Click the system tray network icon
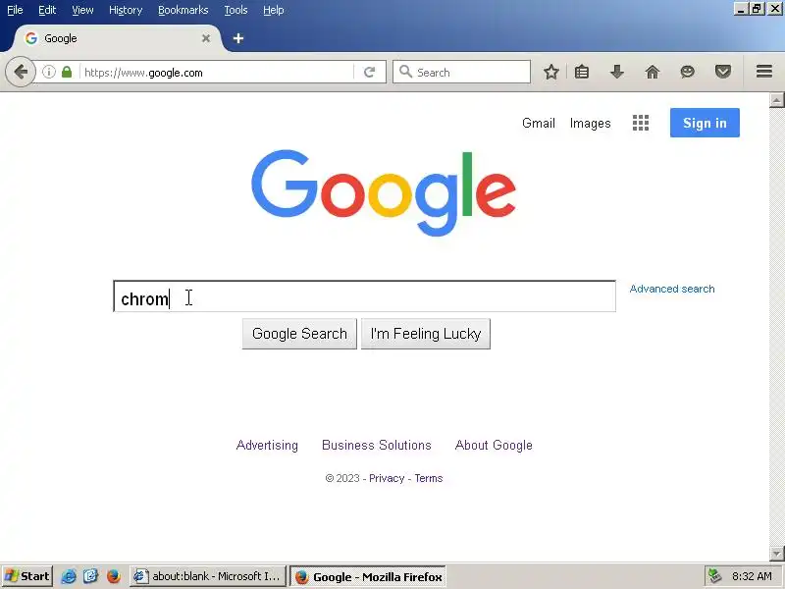The height and width of the screenshot is (589, 785). point(714,576)
